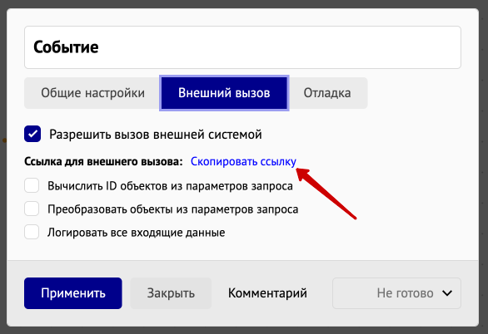
Task: Open the 'Отладка' tab
Action: point(327,93)
